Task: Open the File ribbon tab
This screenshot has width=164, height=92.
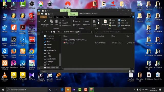Action: coord(44,17)
